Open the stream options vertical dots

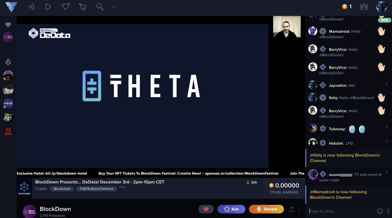point(299,209)
